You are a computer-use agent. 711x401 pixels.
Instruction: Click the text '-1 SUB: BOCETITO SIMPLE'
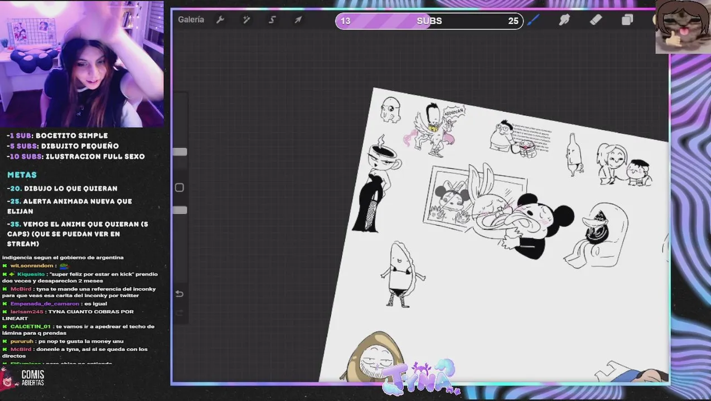[x=57, y=135]
